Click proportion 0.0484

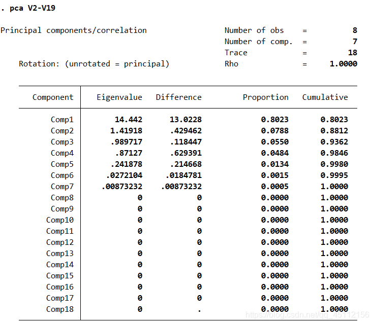(x=275, y=153)
